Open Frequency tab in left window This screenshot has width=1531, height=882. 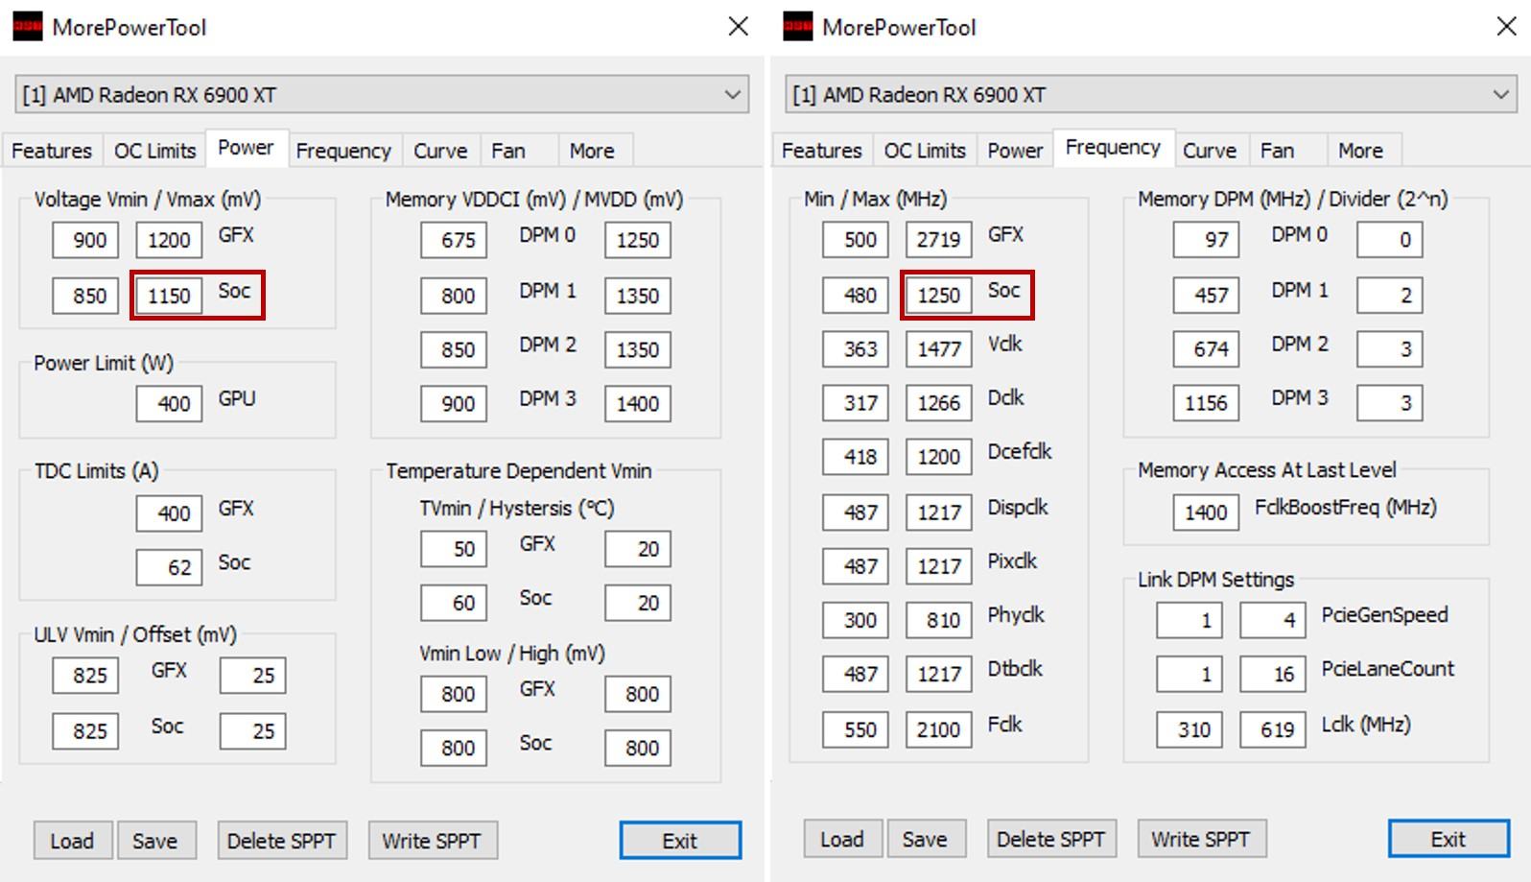click(343, 151)
